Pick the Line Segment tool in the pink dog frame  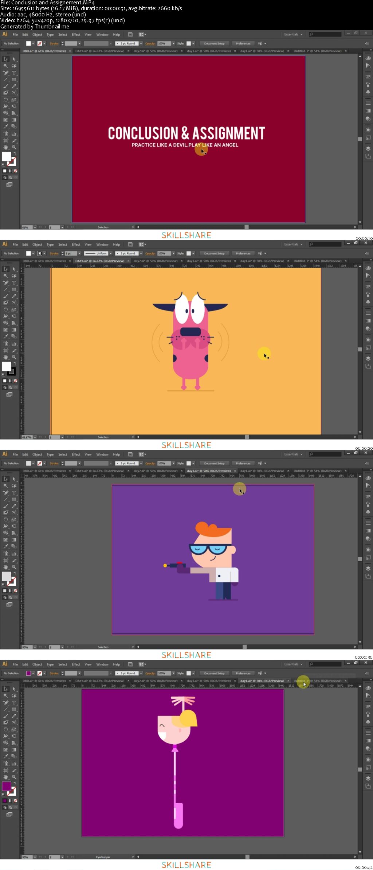(6, 289)
